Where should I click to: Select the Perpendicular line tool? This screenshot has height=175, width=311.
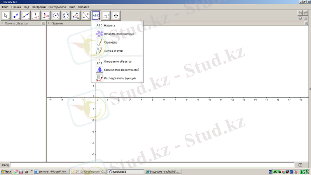click(x=36, y=16)
